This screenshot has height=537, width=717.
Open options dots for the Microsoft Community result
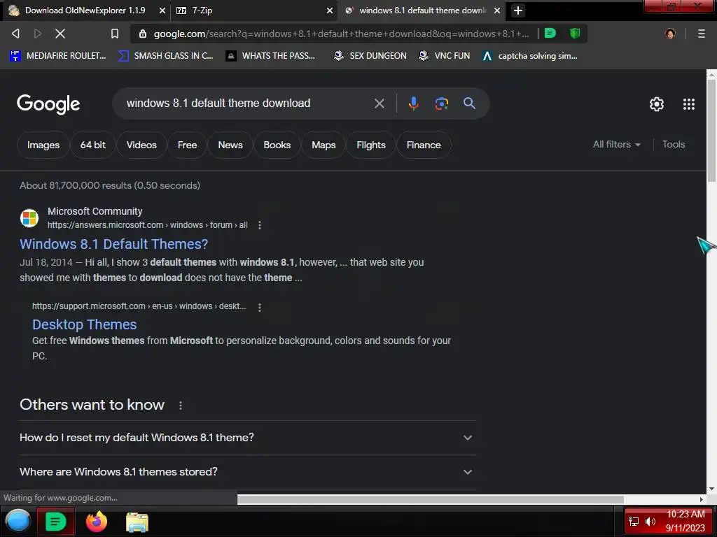tap(260, 225)
